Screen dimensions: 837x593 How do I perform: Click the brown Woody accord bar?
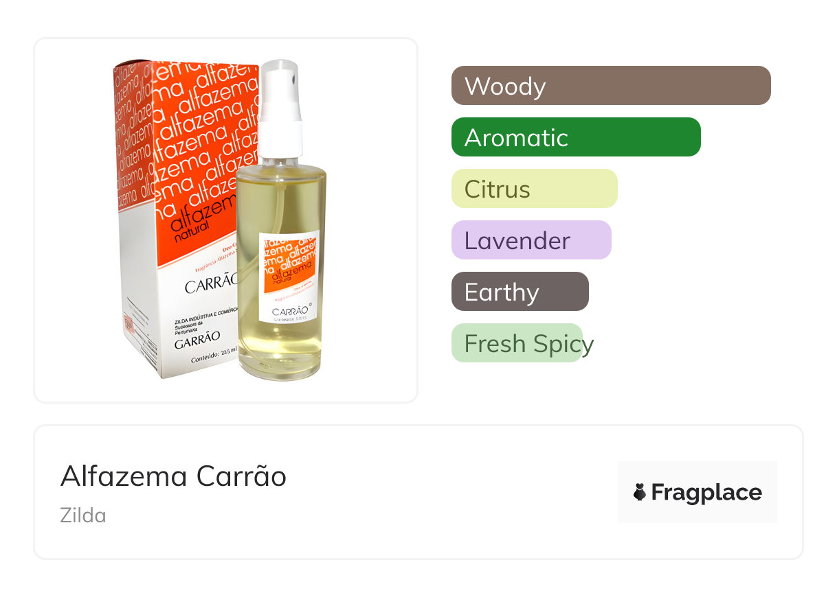610,86
